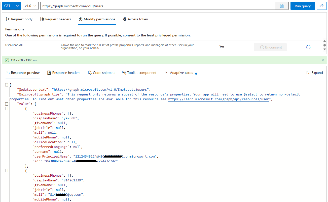Open the Toolkit component tab
Image resolution: width=328 pixels, height=202 pixels.
click(x=139, y=73)
